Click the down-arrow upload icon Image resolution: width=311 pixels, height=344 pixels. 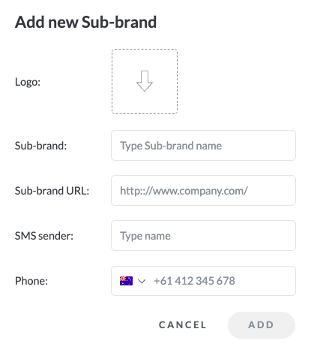[x=145, y=81]
